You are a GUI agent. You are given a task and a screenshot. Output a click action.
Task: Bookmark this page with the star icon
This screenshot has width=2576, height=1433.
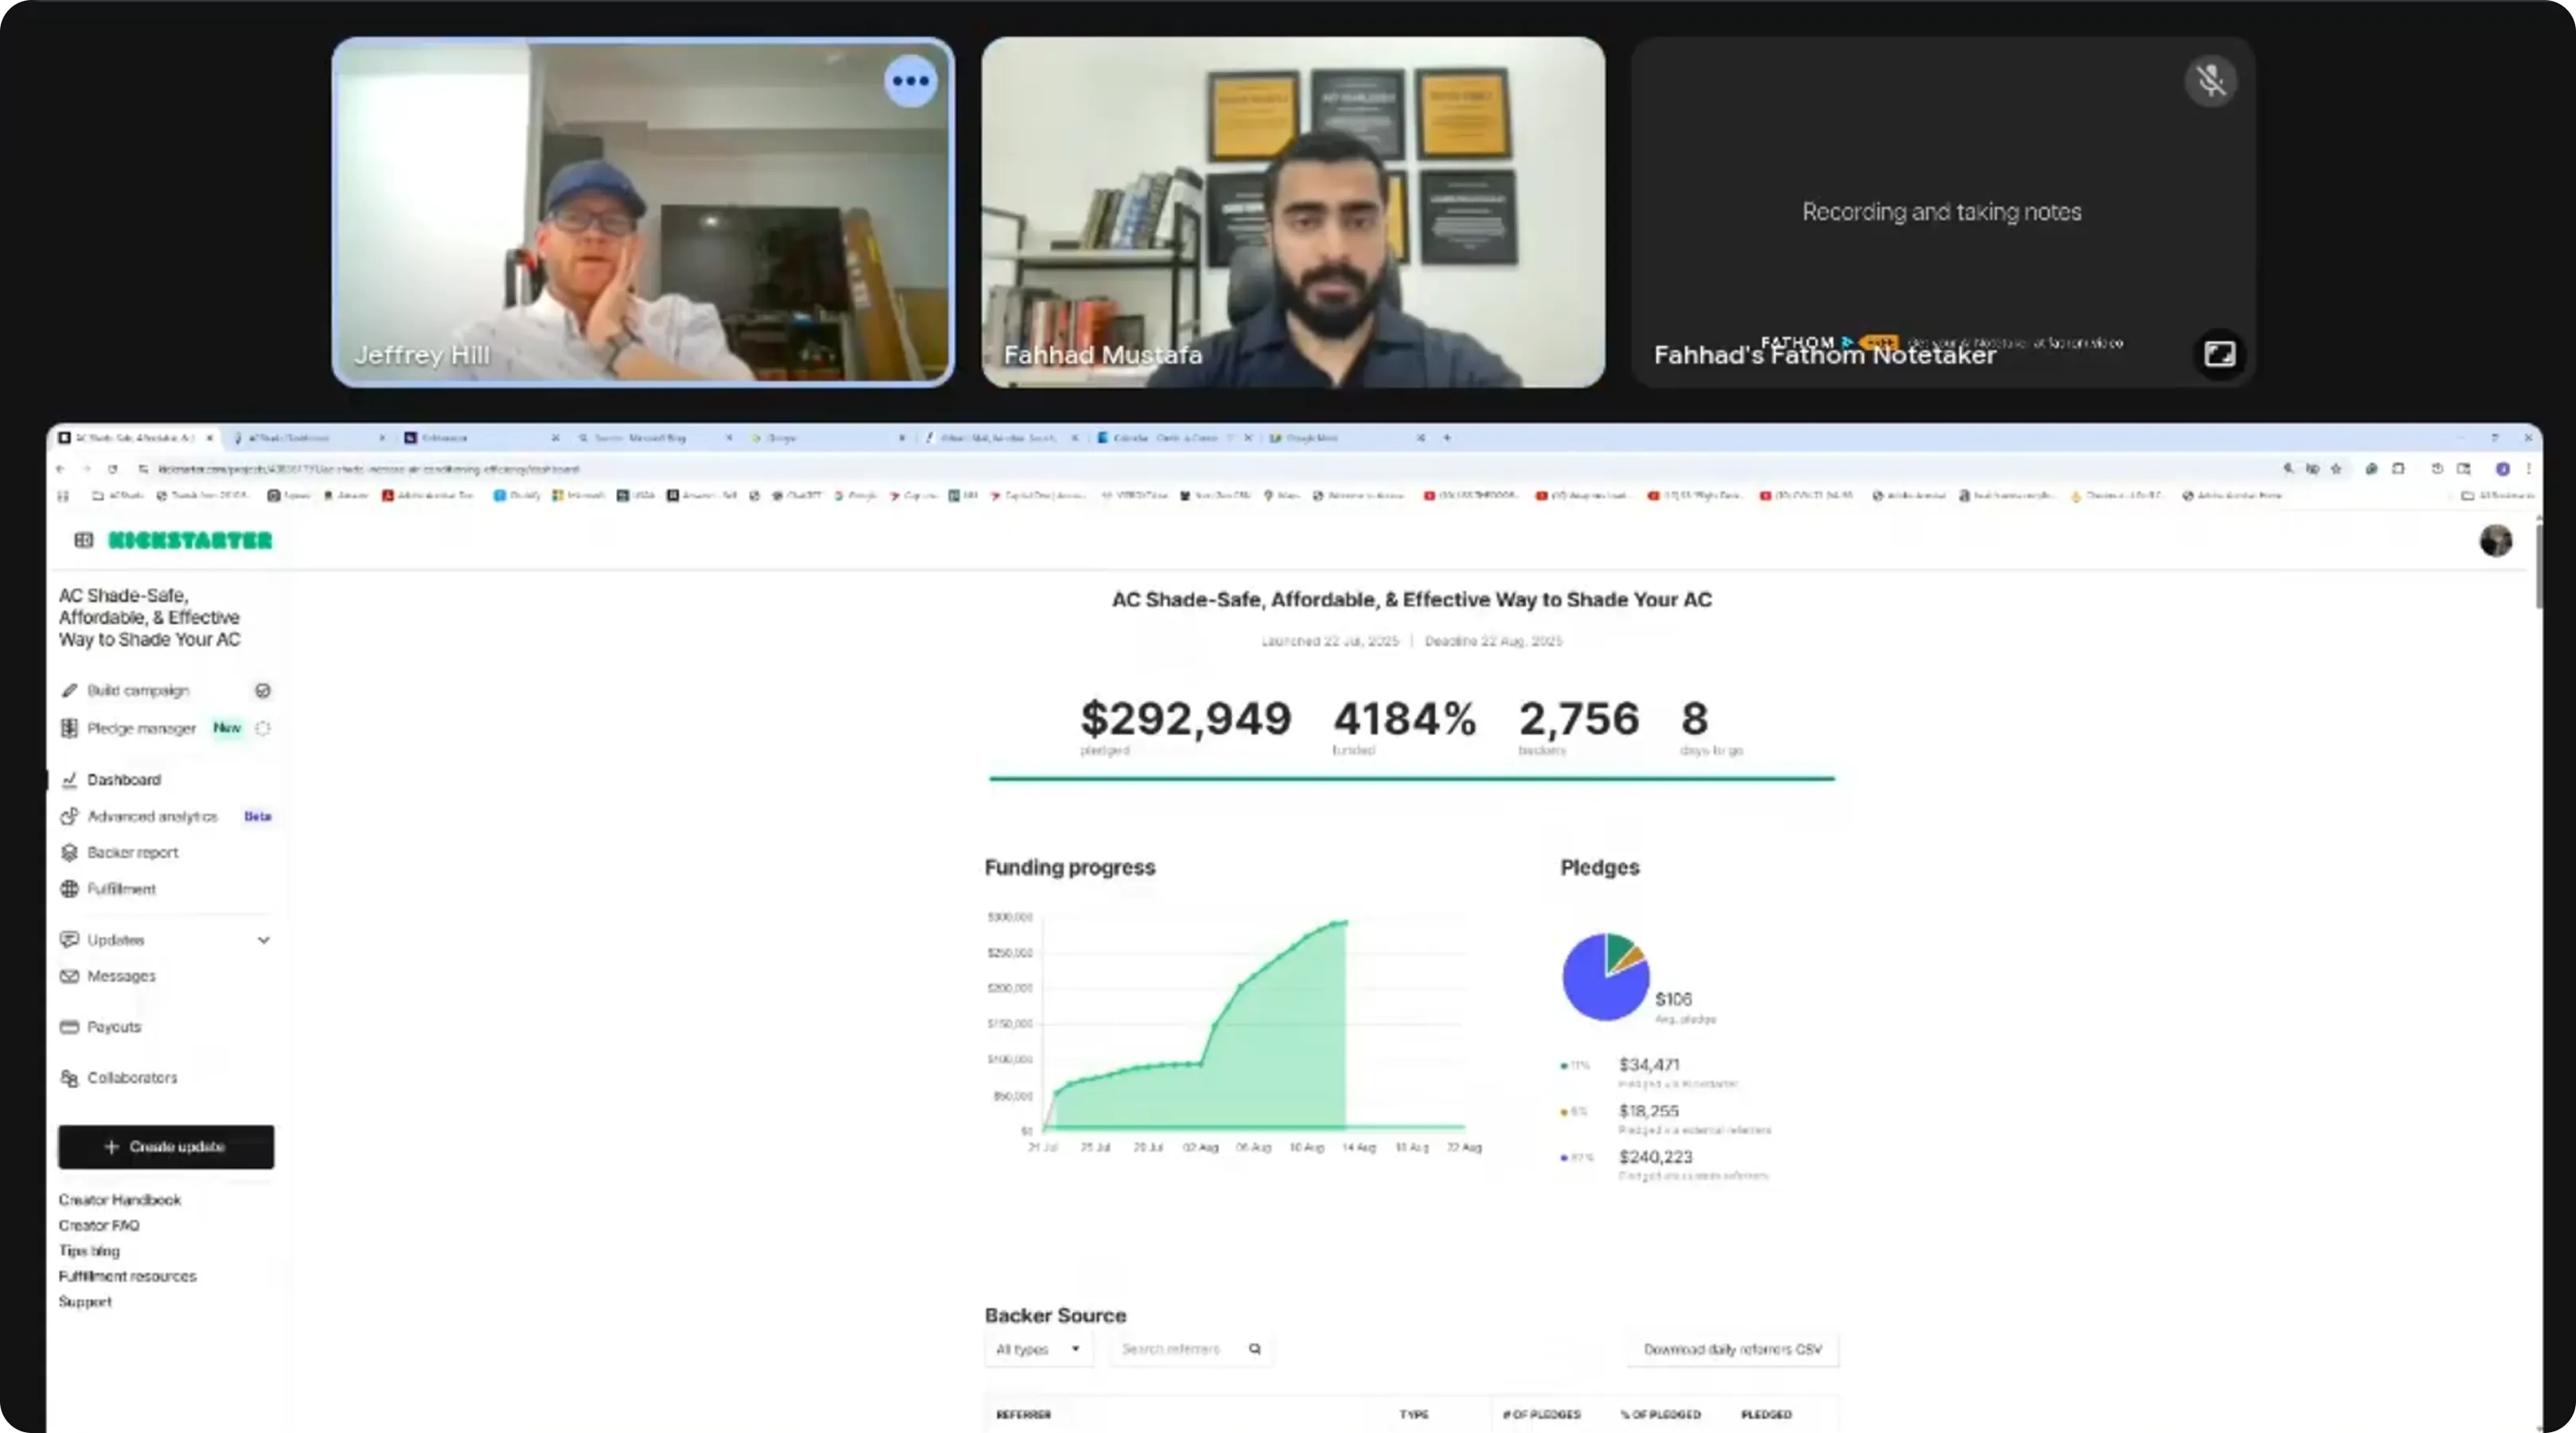2336,469
